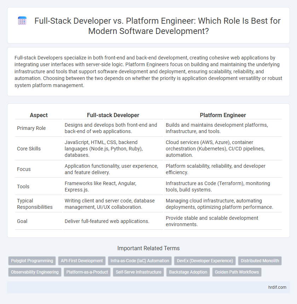Click the DevEx (Developer Experience) tag
297x304 pixels.
coord(205,261)
